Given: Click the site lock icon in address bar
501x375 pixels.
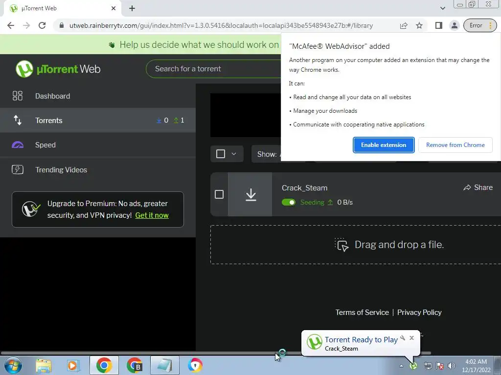Looking at the screenshot, I should click(61, 25).
